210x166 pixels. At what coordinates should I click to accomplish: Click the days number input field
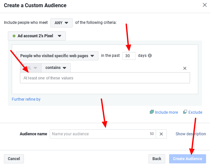pos(129,56)
